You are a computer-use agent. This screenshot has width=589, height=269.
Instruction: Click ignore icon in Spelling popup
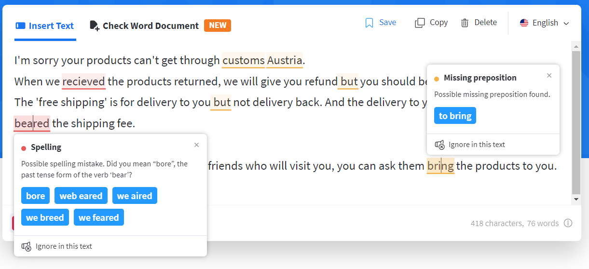[x=27, y=246]
